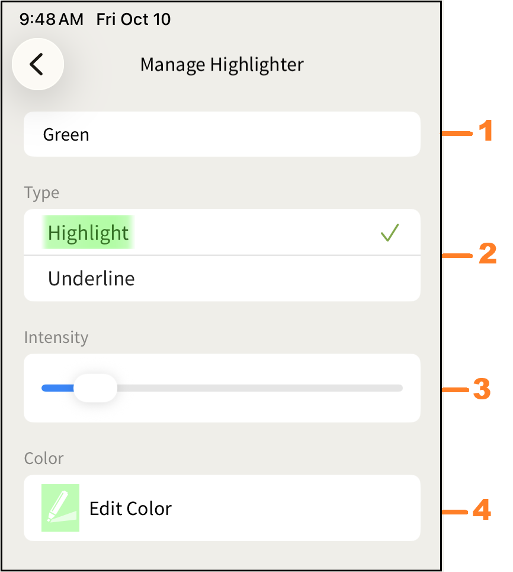Click the orange callout number 3
Viewport: 513px width, 572px height.
482,390
